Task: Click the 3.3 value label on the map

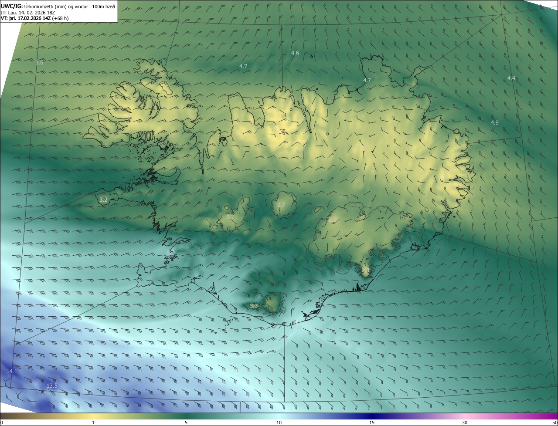Action: 254,306
